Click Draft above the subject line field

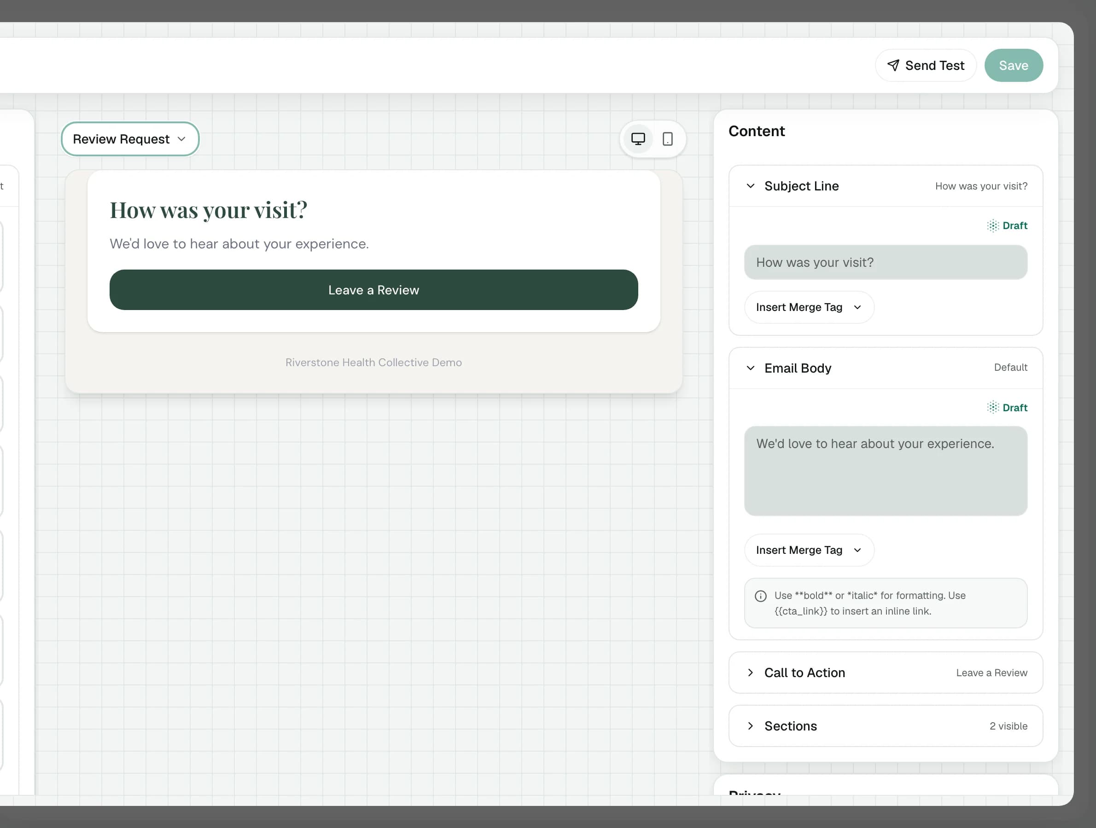pos(1007,226)
